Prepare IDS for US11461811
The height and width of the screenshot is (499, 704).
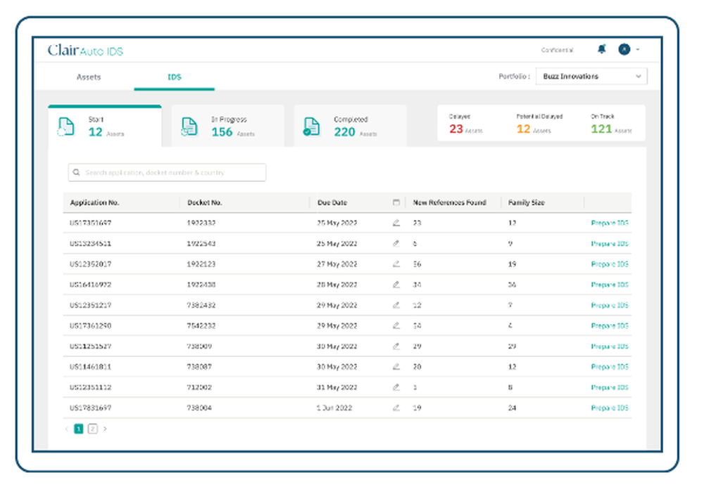(610, 367)
